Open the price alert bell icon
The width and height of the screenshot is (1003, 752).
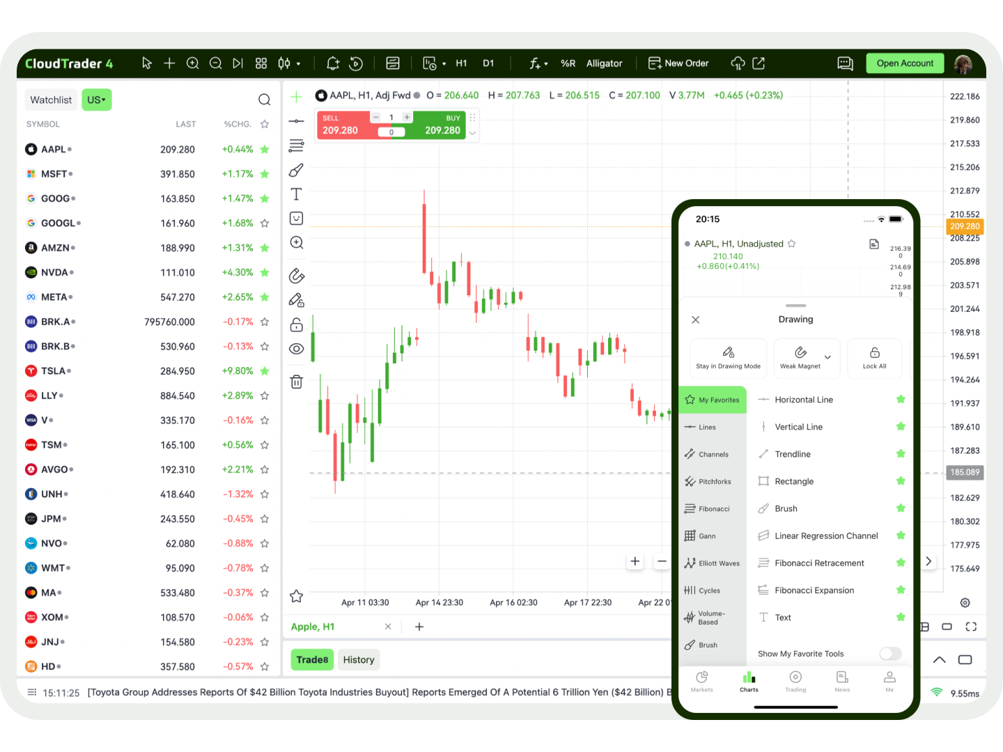coord(333,63)
